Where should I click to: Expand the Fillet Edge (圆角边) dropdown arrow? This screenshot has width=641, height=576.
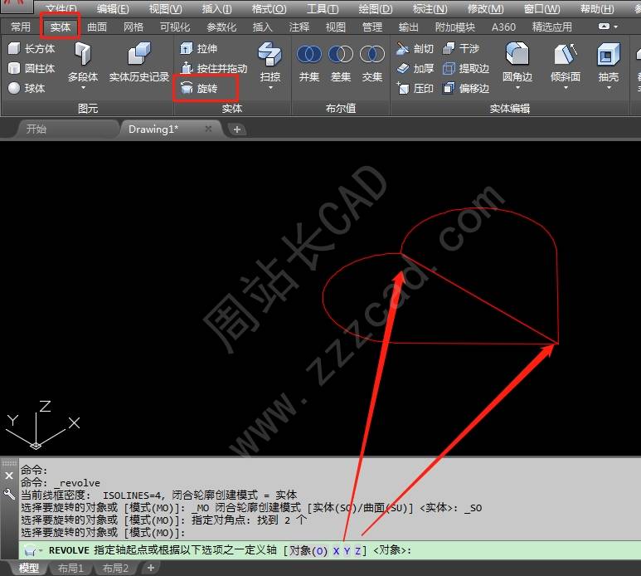pyautogui.click(x=517, y=87)
